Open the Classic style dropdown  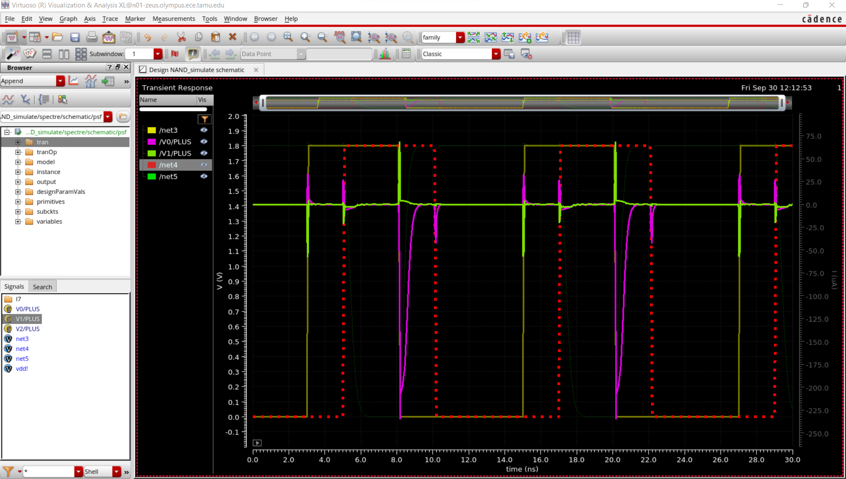pos(497,54)
